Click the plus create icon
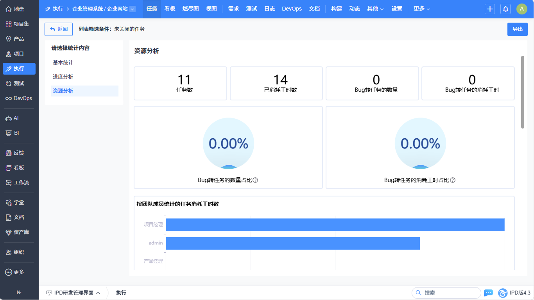Viewport: 534px width, 300px height. (x=490, y=9)
